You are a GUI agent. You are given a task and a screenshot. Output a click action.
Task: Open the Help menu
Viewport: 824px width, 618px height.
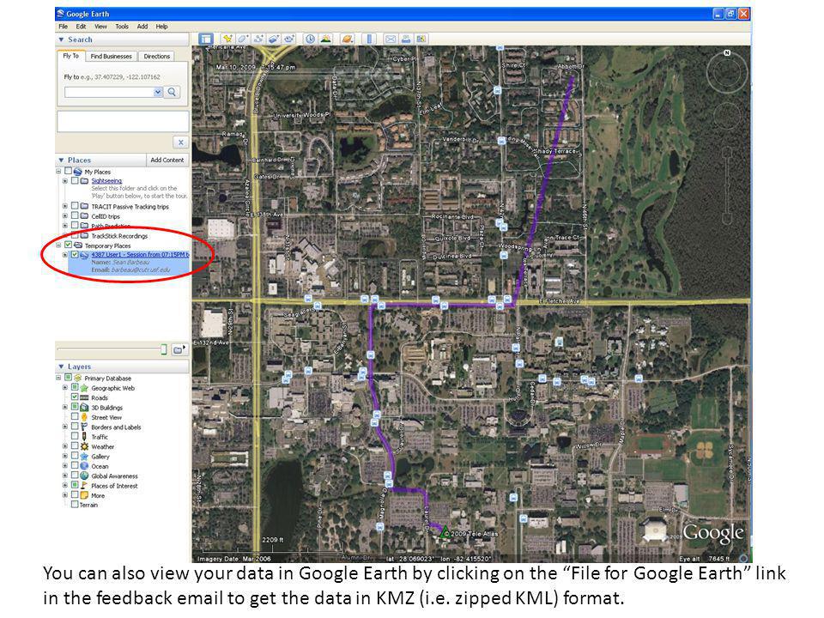[162, 27]
